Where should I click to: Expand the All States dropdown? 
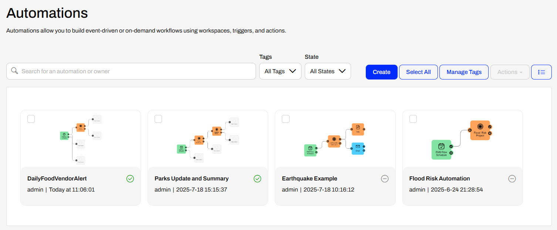pyautogui.click(x=327, y=71)
